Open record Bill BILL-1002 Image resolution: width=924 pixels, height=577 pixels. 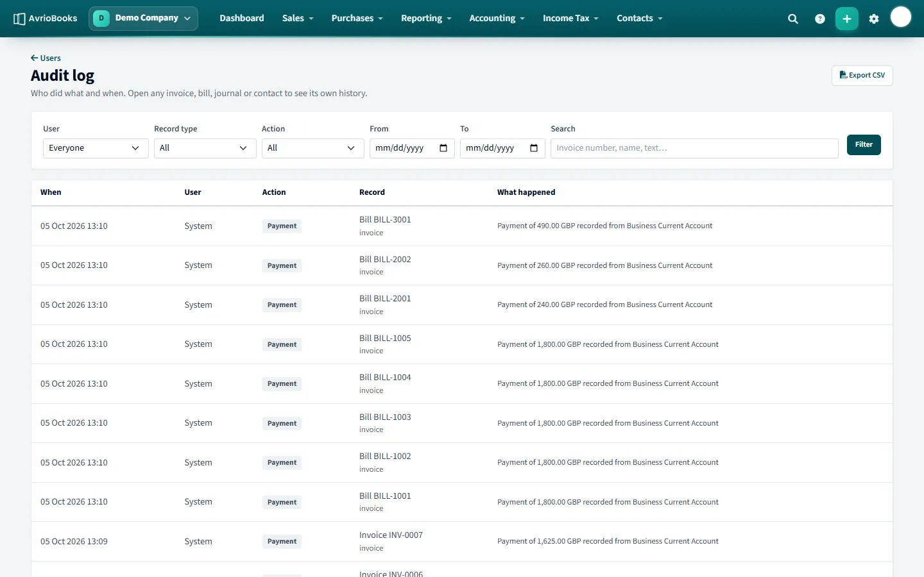tap(385, 456)
